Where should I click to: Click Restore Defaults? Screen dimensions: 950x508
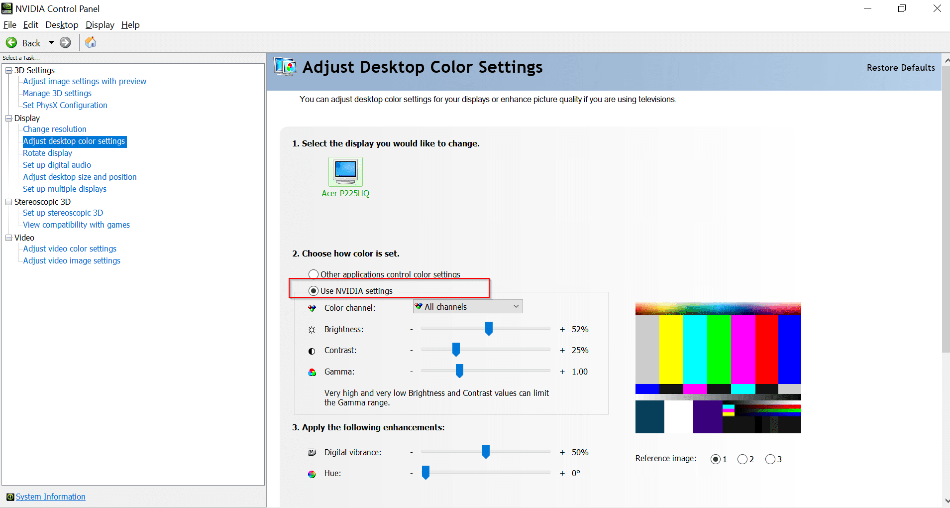pyautogui.click(x=901, y=68)
